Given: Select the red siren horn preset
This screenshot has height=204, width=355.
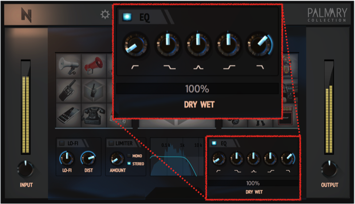Looking at the screenshot, I should pyautogui.click(x=94, y=66).
